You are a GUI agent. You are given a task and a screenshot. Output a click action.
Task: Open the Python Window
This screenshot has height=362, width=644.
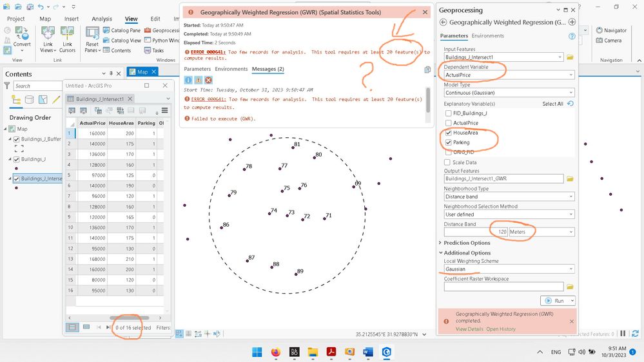pyautogui.click(x=162, y=40)
